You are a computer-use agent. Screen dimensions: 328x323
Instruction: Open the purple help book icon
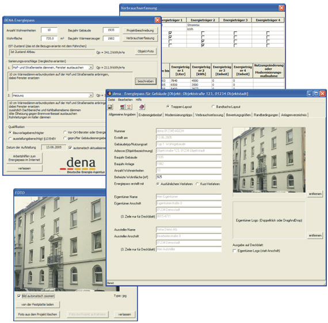(x=142, y=107)
